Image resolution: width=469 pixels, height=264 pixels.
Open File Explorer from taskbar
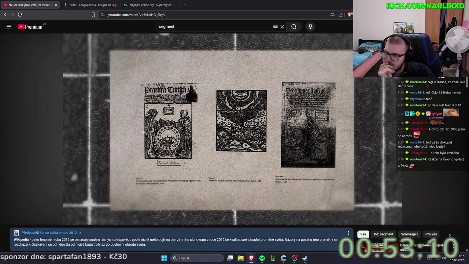coord(241,258)
